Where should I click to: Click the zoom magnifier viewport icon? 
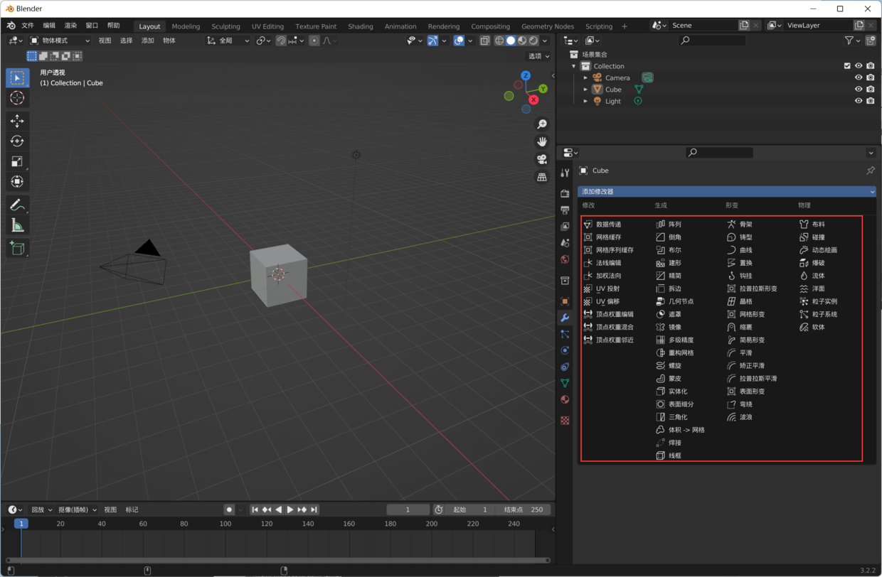point(542,124)
